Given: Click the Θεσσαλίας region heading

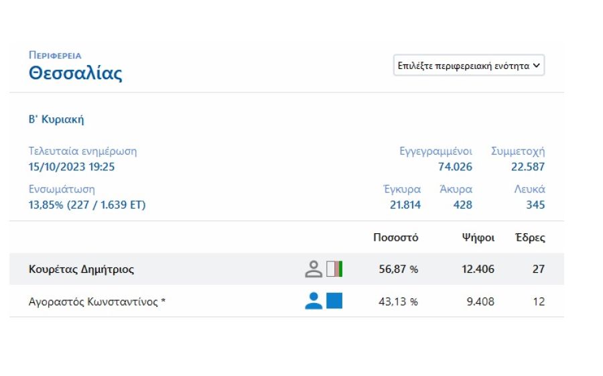Looking at the screenshot, I should click(x=75, y=73).
